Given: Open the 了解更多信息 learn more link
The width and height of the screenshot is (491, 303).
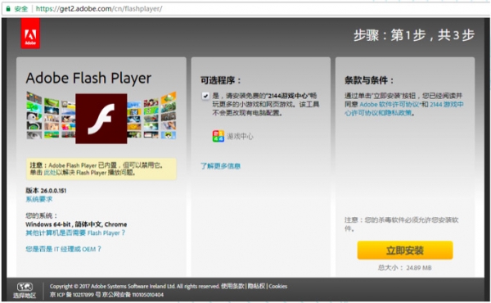Looking at the screenshot, I should pyautogui.click(x=220, y=166).
